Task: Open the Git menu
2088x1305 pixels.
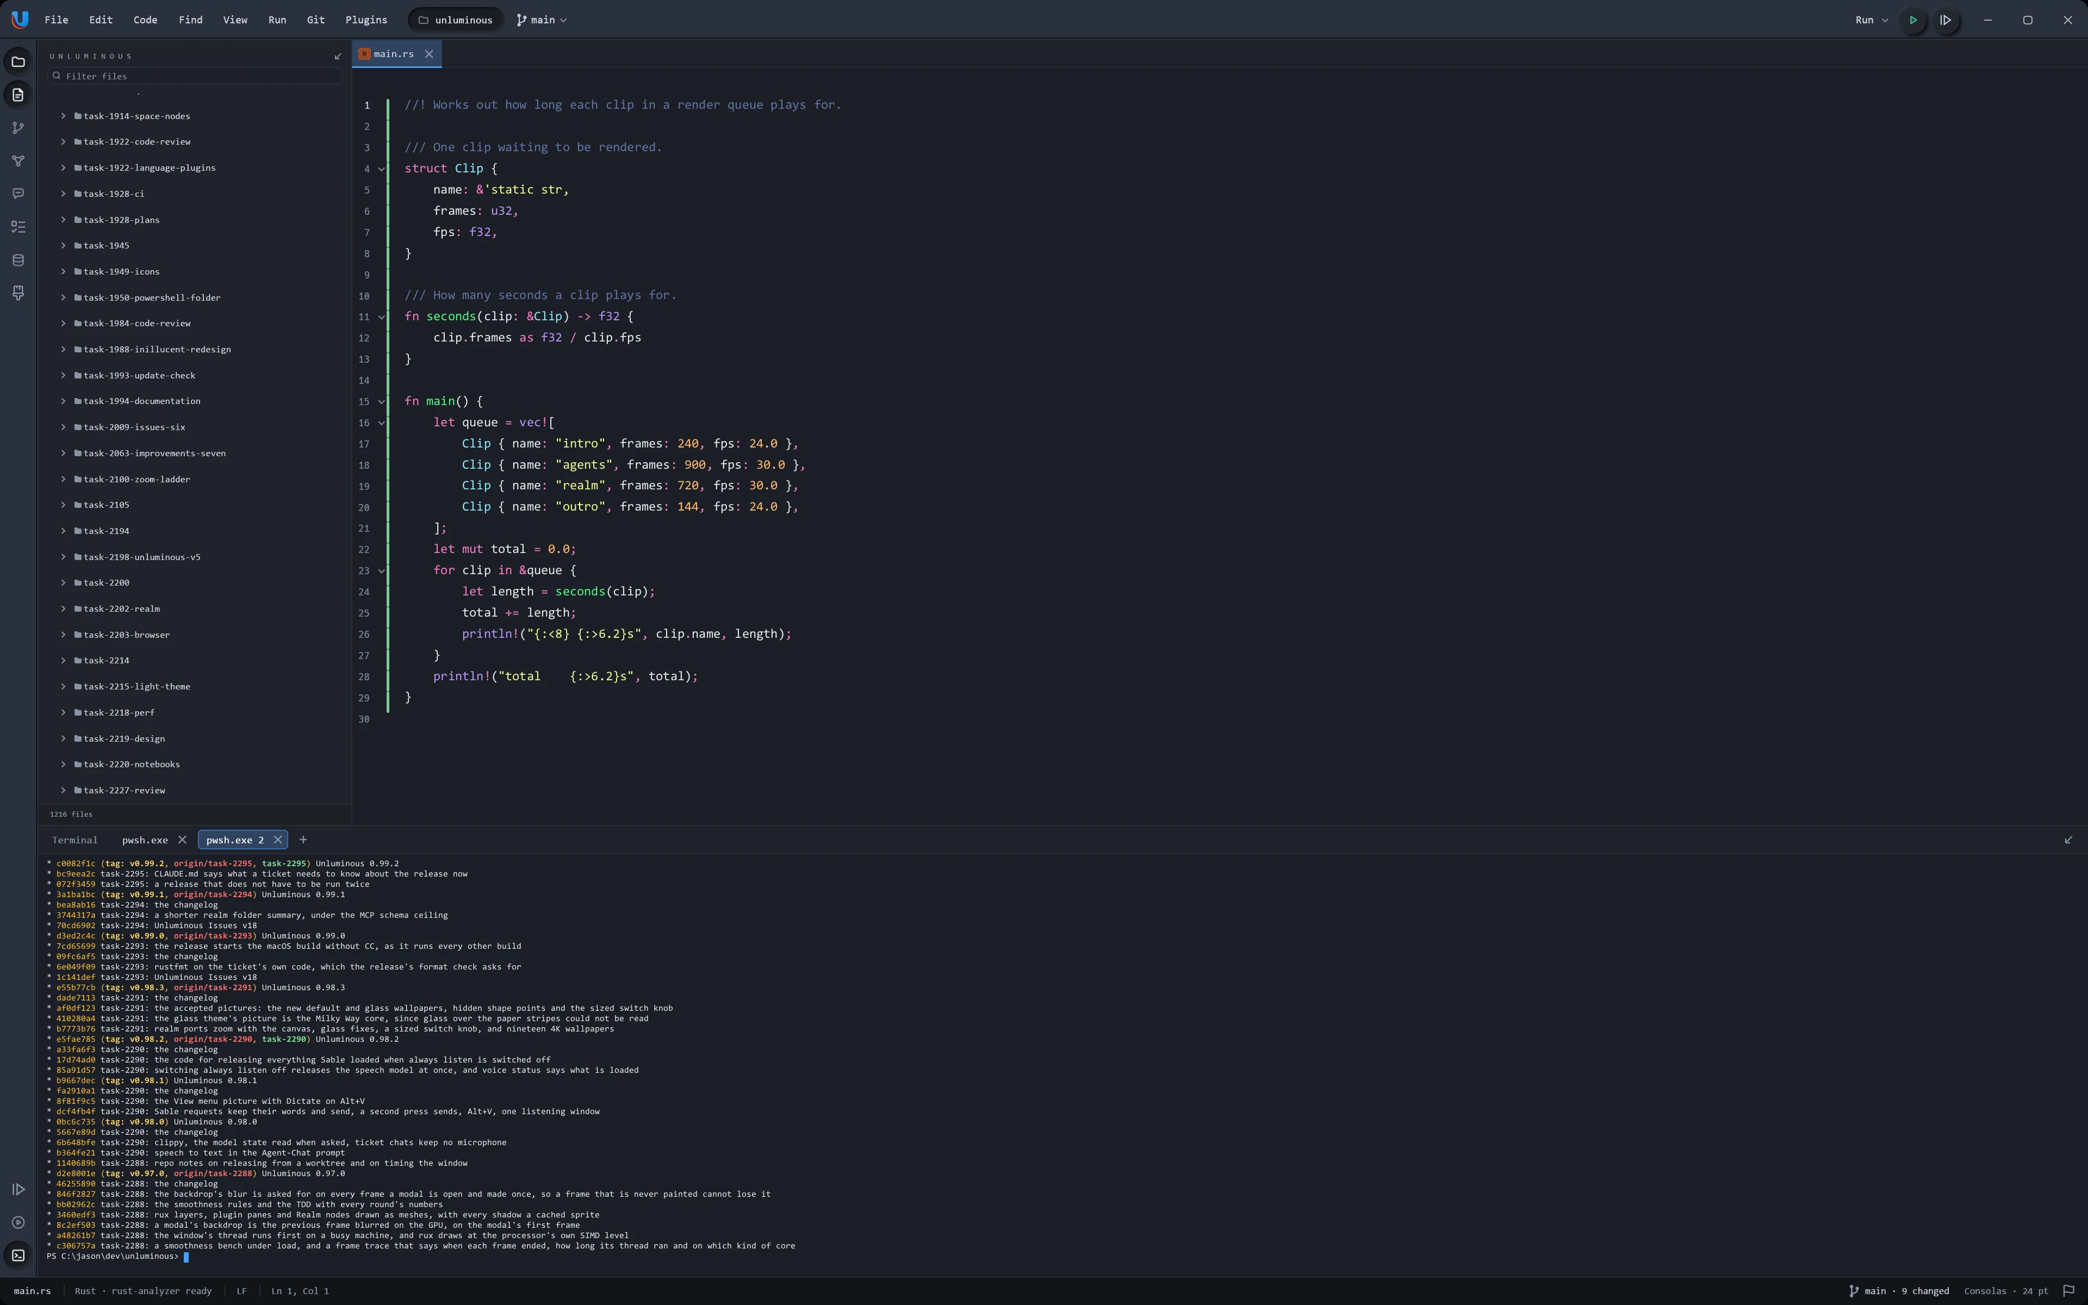Action: (316, 20)
